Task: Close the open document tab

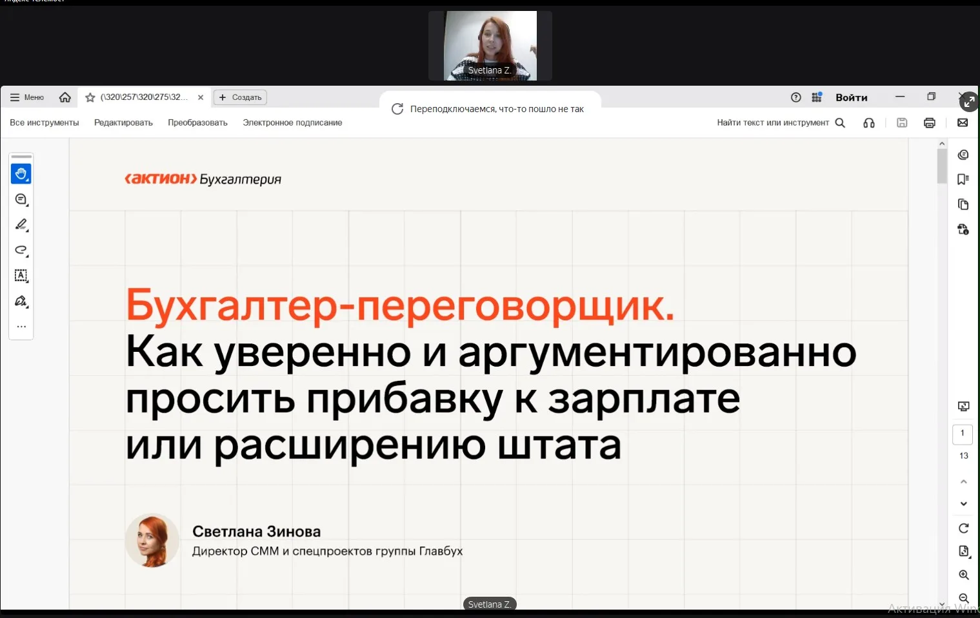Action: tap(201, 97)
